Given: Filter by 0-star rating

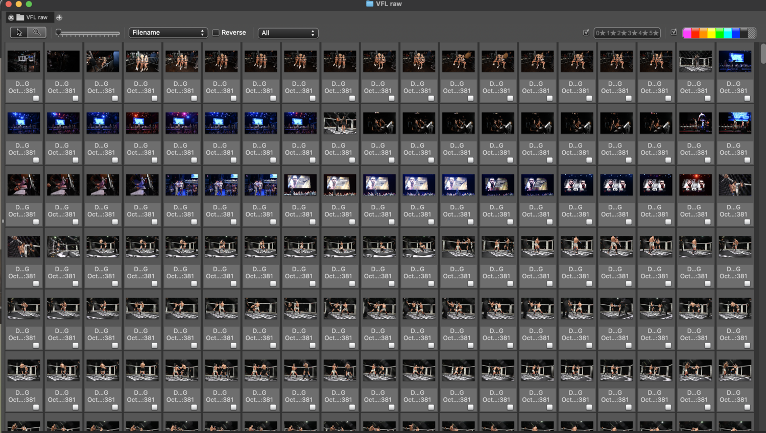Looking at the screenshot, I should pyautogui.click(x=601, y=33).
